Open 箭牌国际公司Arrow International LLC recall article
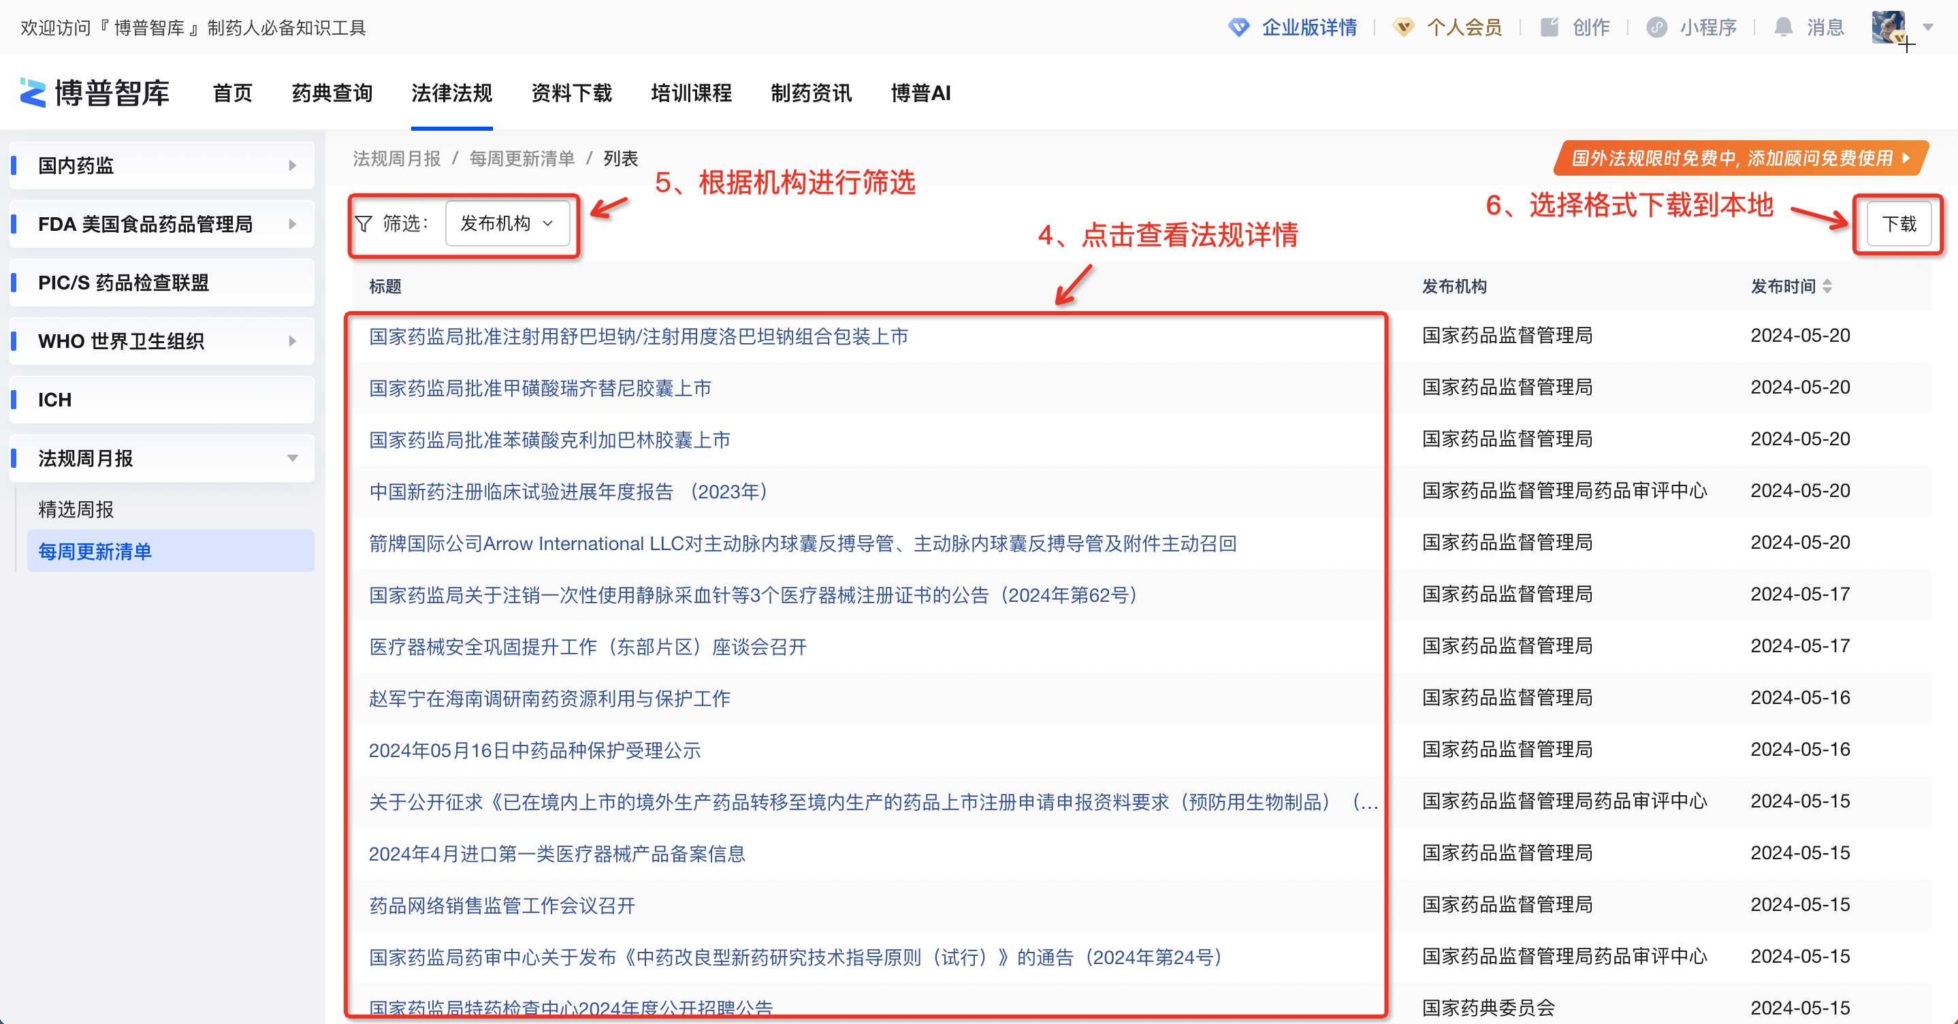The width and height of the screenshot is (1958, 1024). coord(803,543)
